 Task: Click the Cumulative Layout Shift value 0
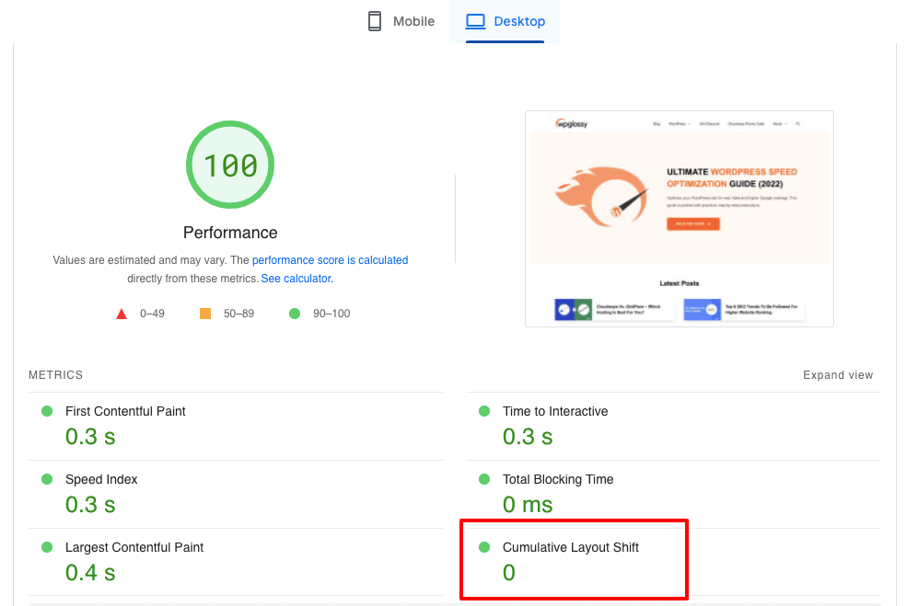point(509,573)
